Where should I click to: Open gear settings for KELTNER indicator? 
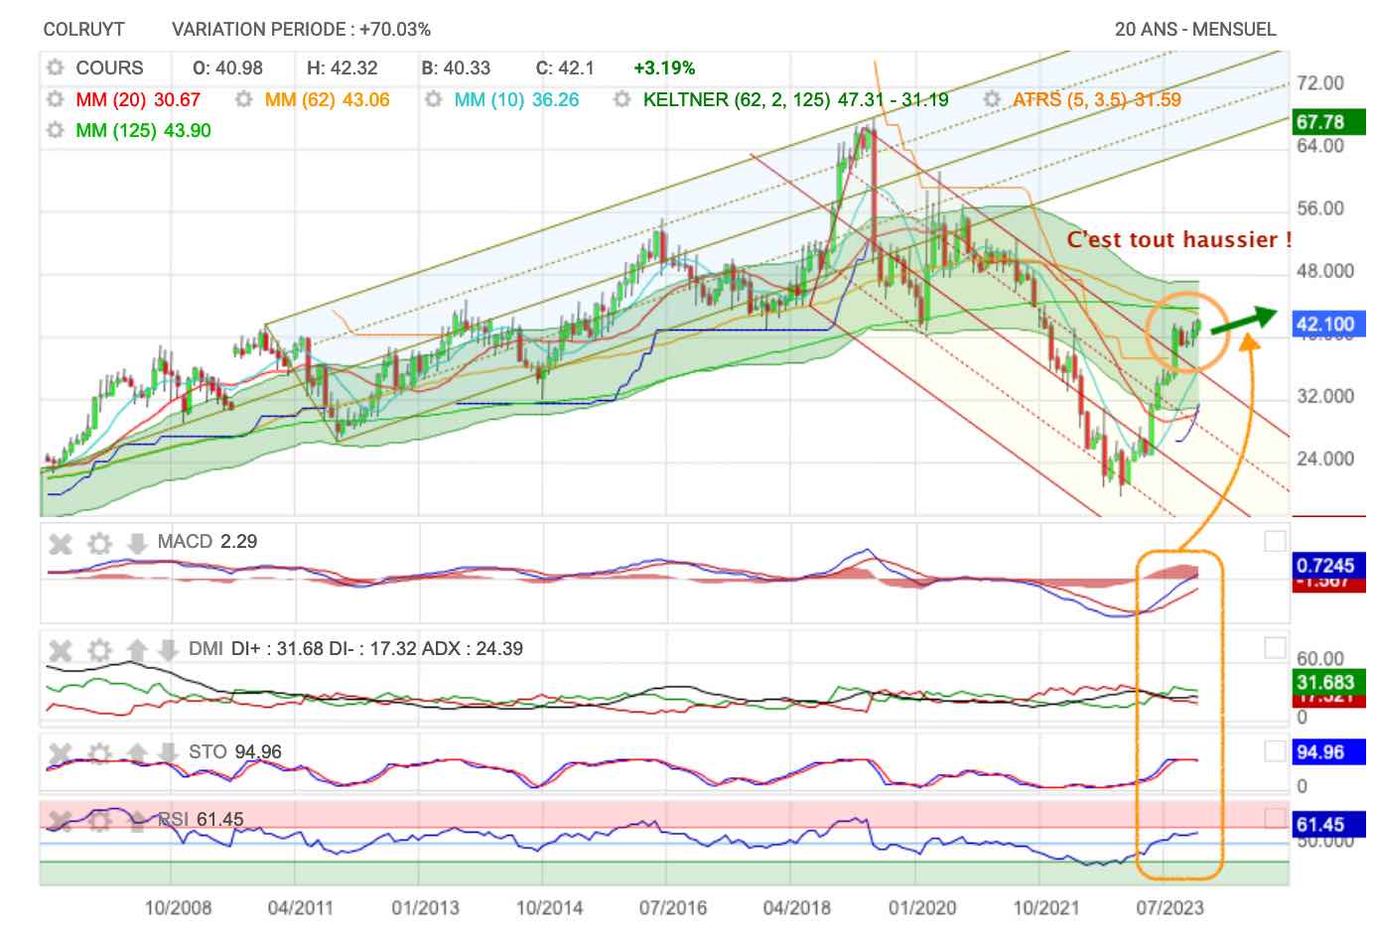621,100
